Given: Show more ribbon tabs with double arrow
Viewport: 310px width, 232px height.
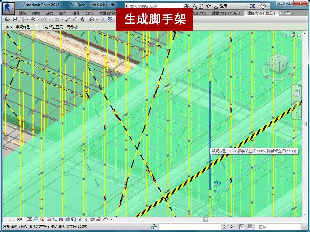Looking at the screenshot, I should pyautogui.click(x=281, y=13).
